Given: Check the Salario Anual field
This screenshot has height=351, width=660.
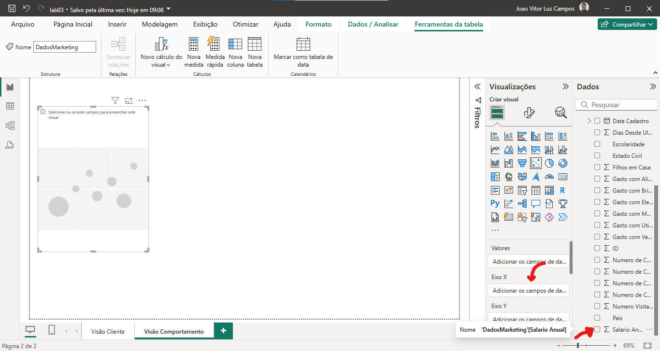Looking at the screenshot, I should pyautogui.click(x=597, y=330).
